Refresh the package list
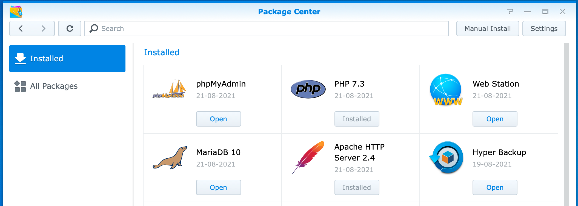This screenshot has height=206, width=578. (70, 28)
